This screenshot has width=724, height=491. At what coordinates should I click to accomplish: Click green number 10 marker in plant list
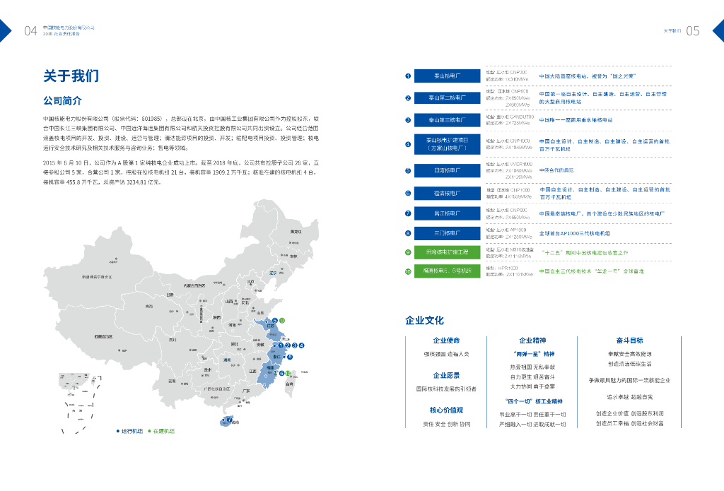click(x=408, y=271)
